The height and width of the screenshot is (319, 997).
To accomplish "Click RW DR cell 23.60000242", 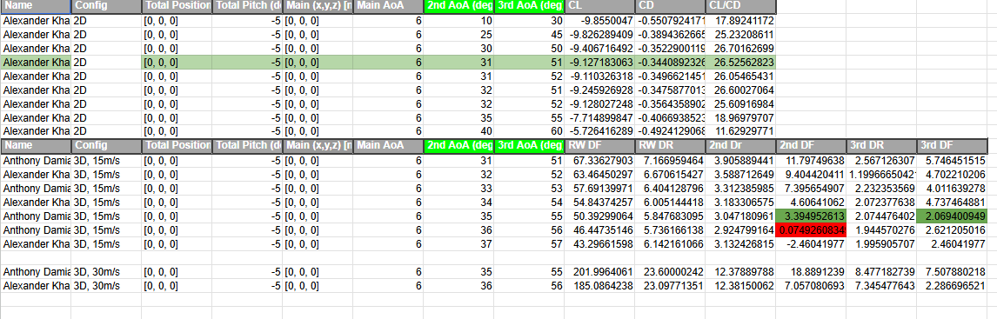I will (x=670, y=272).
